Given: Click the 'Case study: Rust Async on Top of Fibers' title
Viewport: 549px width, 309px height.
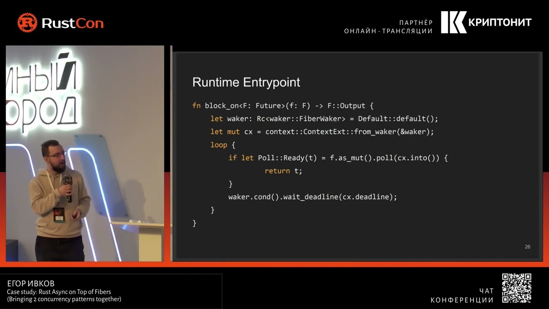Looking at the screenshot, I should click(59, 292).
